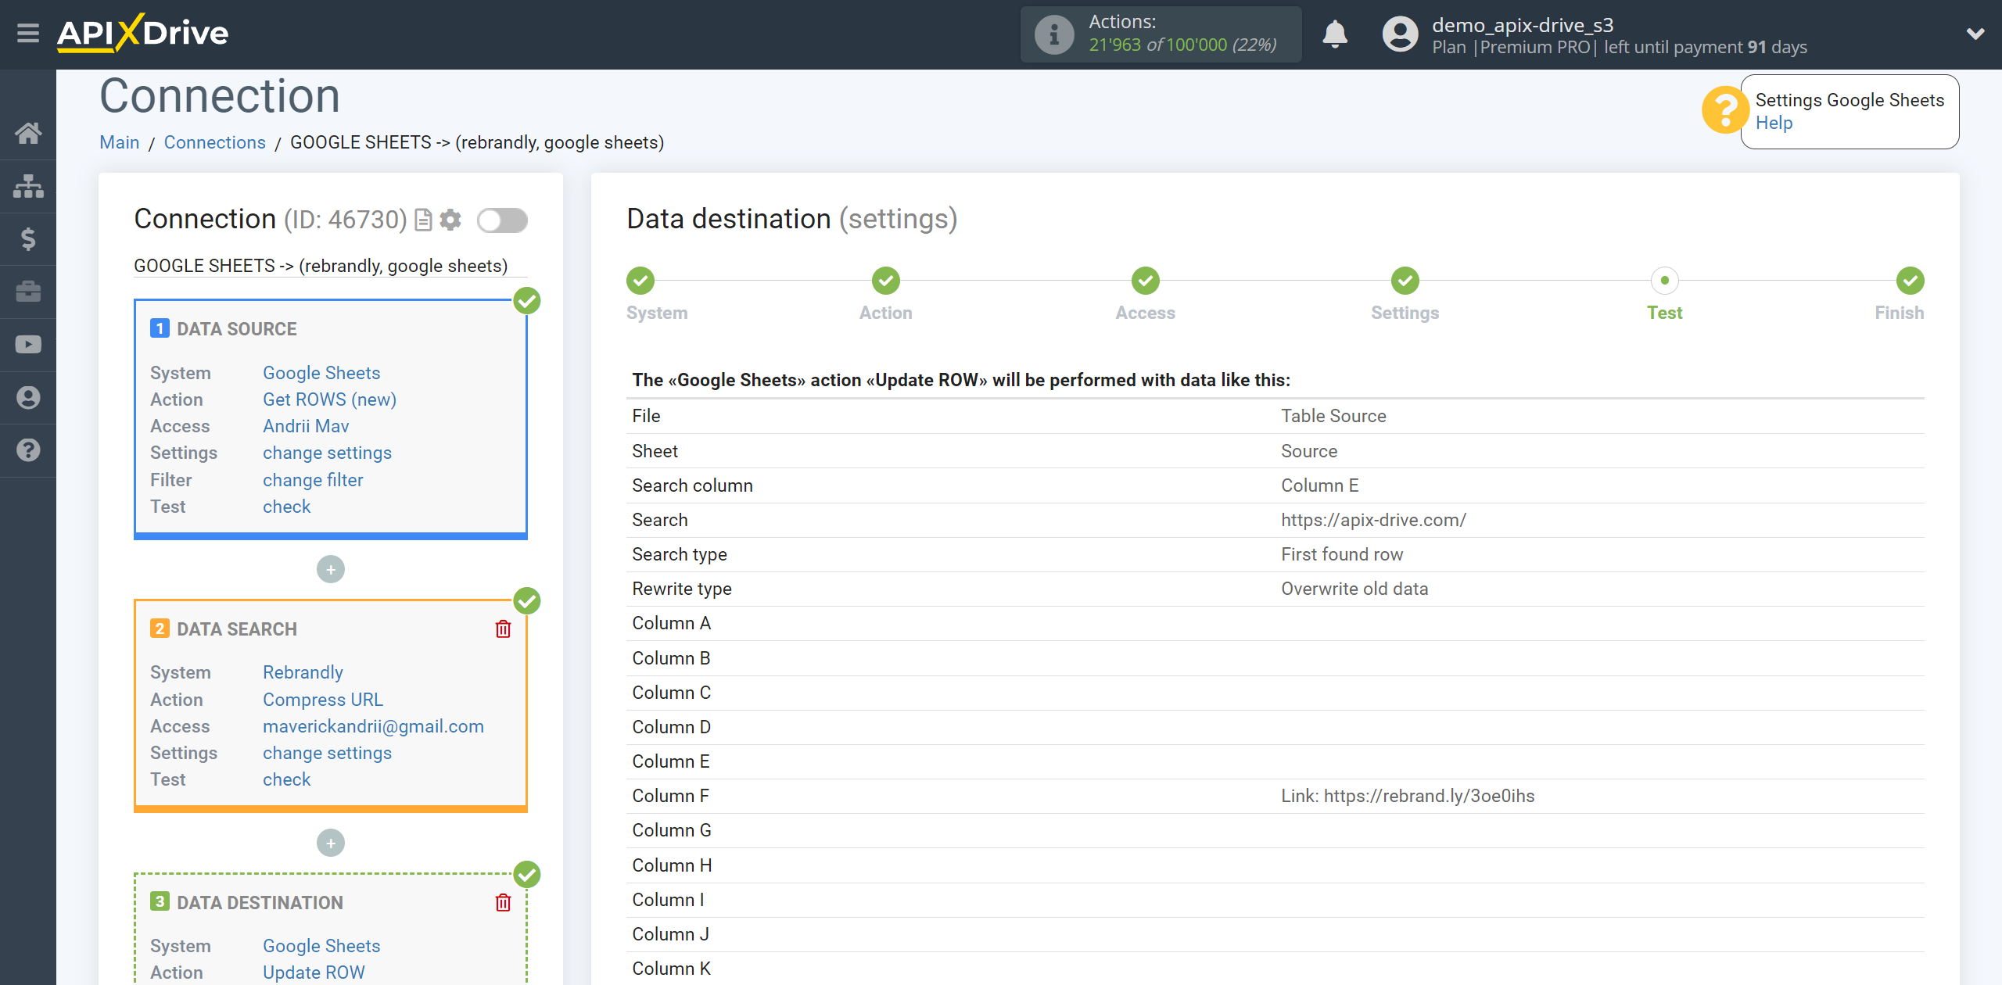The height and width of the screenshot is (985, 2002).
Task: Open Google Sheets system in Data Source
Action: pos(321,373)
